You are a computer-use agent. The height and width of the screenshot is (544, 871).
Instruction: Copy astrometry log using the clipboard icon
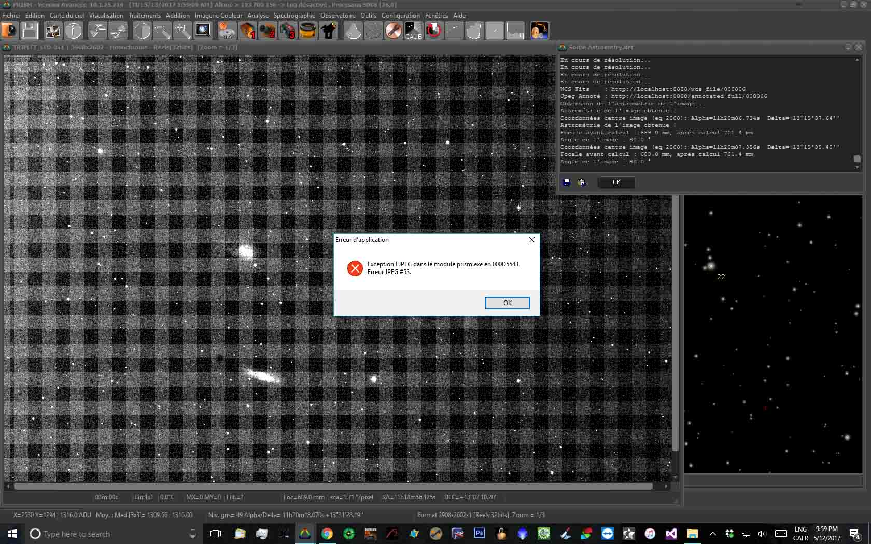(582, 182)
